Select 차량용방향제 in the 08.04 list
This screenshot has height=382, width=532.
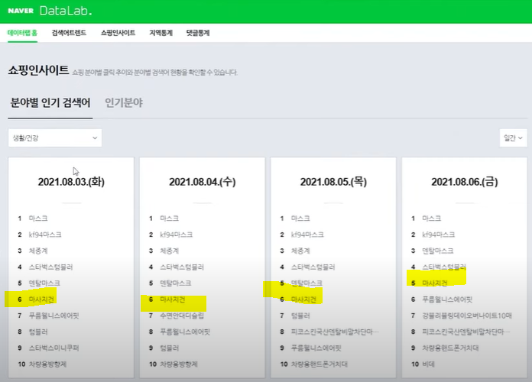(x=179, y=364)
